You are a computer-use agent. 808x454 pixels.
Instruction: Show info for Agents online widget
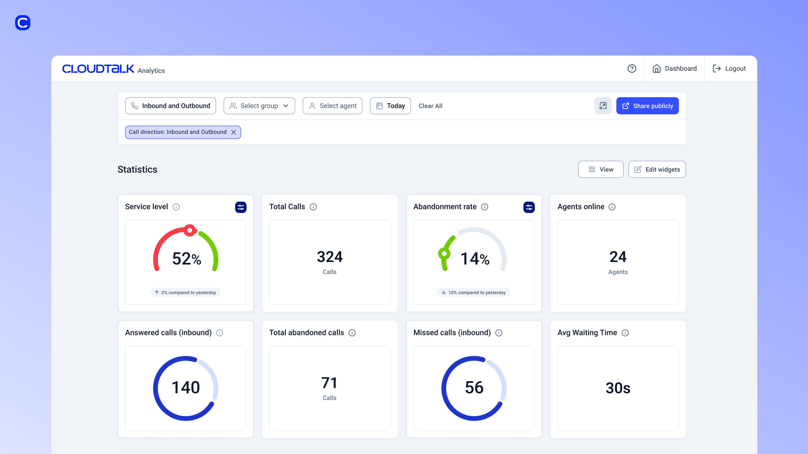tap(612, 207)
